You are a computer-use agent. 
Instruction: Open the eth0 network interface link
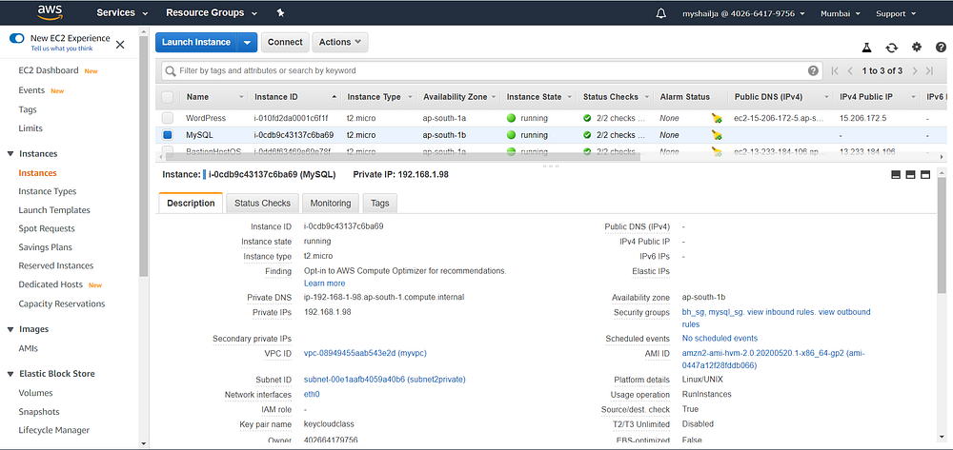[312, 394]
